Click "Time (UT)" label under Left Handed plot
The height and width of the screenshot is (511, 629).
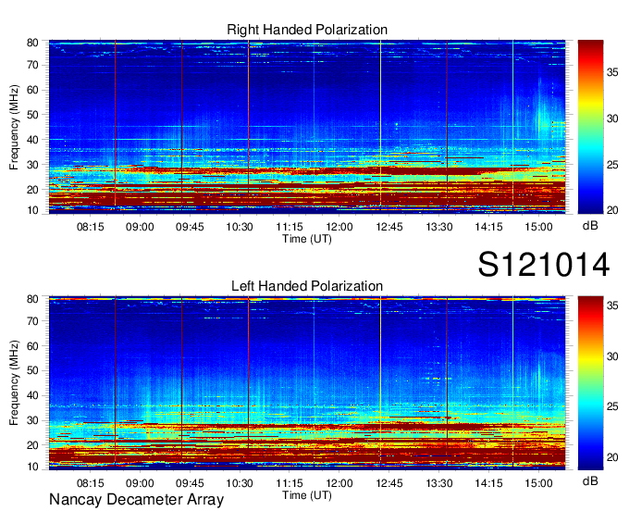[307, 495]
